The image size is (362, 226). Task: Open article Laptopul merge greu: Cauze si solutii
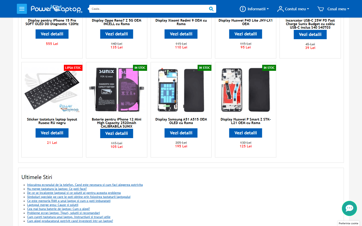pos(53,205)
